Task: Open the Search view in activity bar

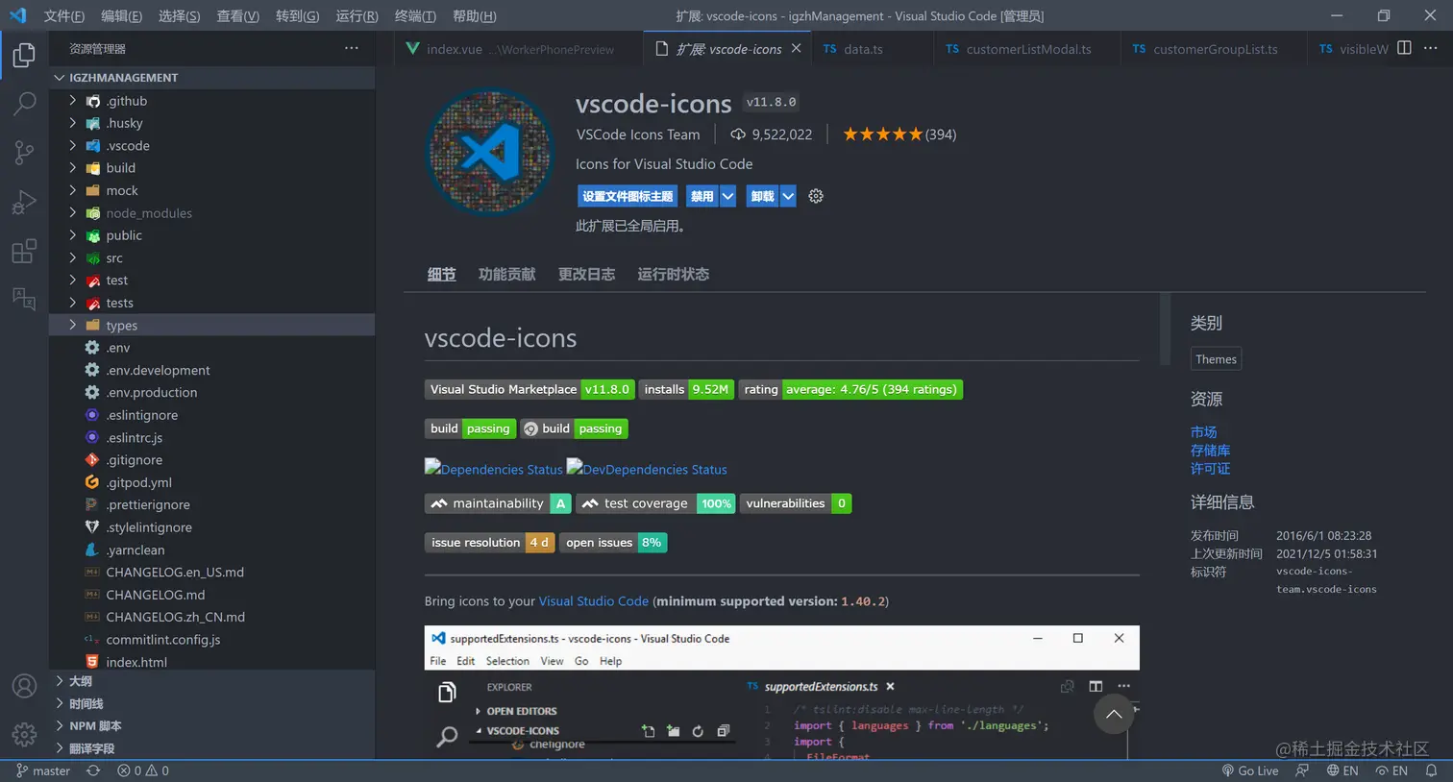Action: pyautogui.click(x=24, y=104)
